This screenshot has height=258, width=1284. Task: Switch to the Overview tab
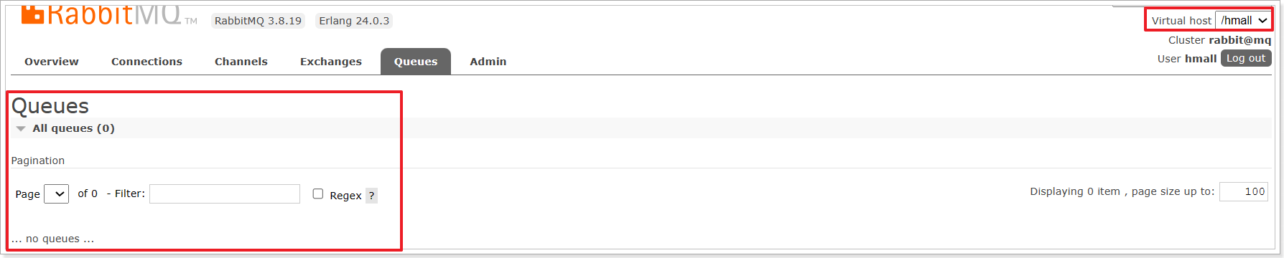pos(52,62)
